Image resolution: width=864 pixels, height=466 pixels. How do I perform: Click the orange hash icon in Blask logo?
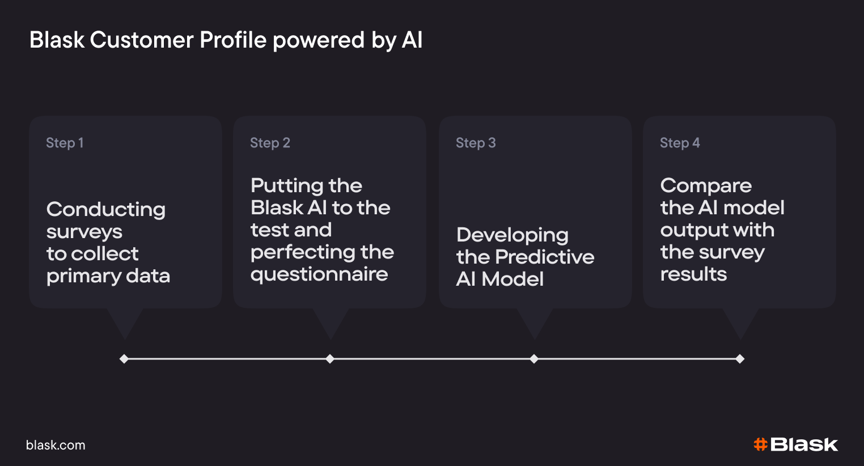[760, 444]
